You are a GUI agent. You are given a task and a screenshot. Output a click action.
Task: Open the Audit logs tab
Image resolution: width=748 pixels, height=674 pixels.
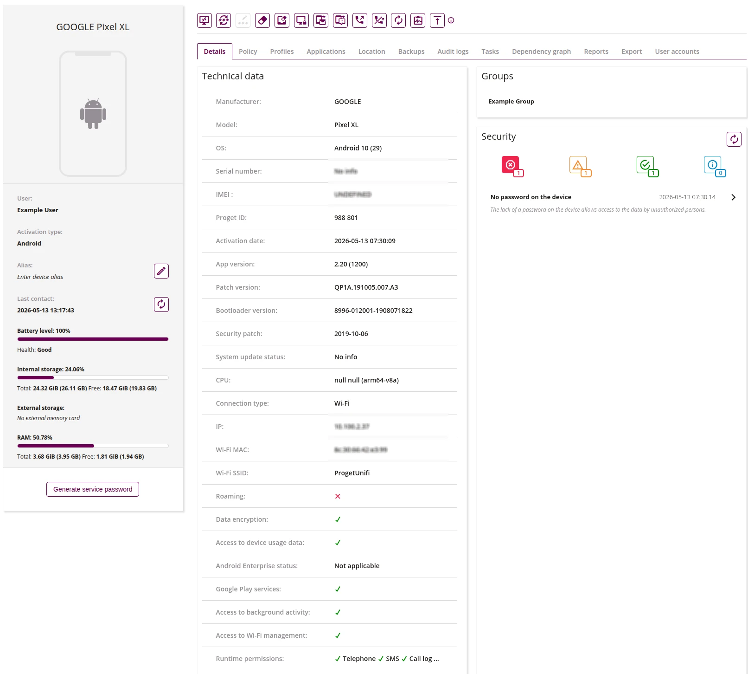pyautogui.click(x=453, y=52)
